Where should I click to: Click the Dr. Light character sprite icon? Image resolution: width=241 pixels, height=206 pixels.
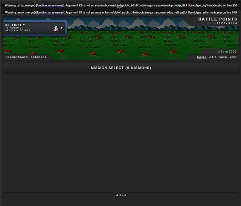(56, 29)
